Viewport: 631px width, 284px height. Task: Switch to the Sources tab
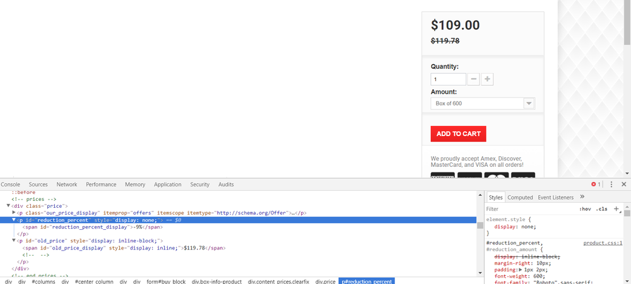(38, 185)
